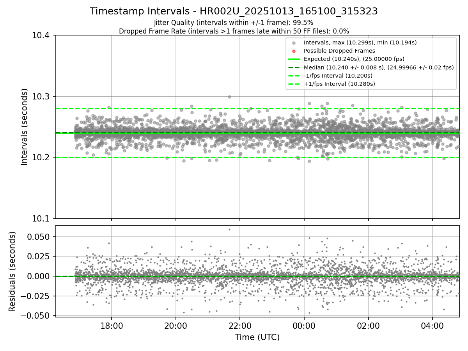Click the solid green Expected legend line sample
468x351 pixels.
coord(294,59)
